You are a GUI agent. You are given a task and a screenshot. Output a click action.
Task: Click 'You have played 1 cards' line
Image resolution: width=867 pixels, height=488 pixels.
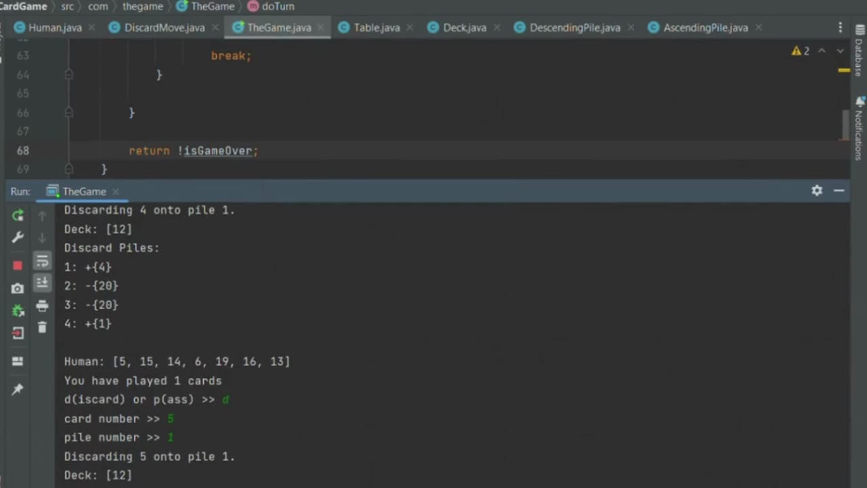[143, 381]
